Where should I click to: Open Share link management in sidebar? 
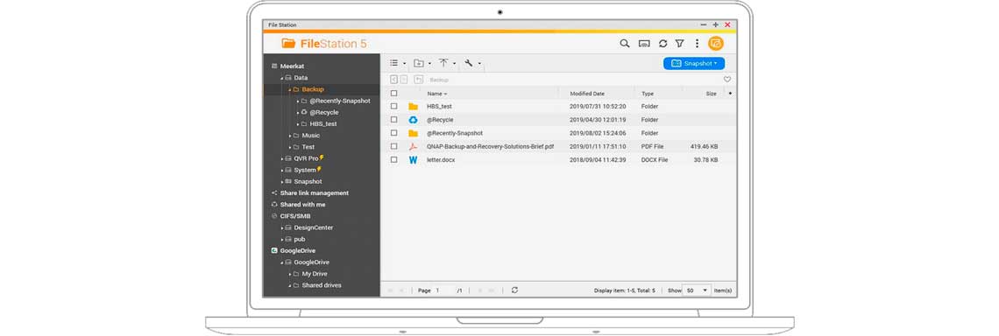point(314,192)
